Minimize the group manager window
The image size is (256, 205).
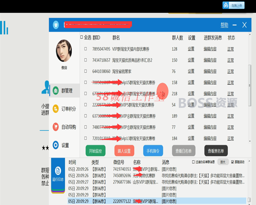pyautogui.click(x=234, y=25)
